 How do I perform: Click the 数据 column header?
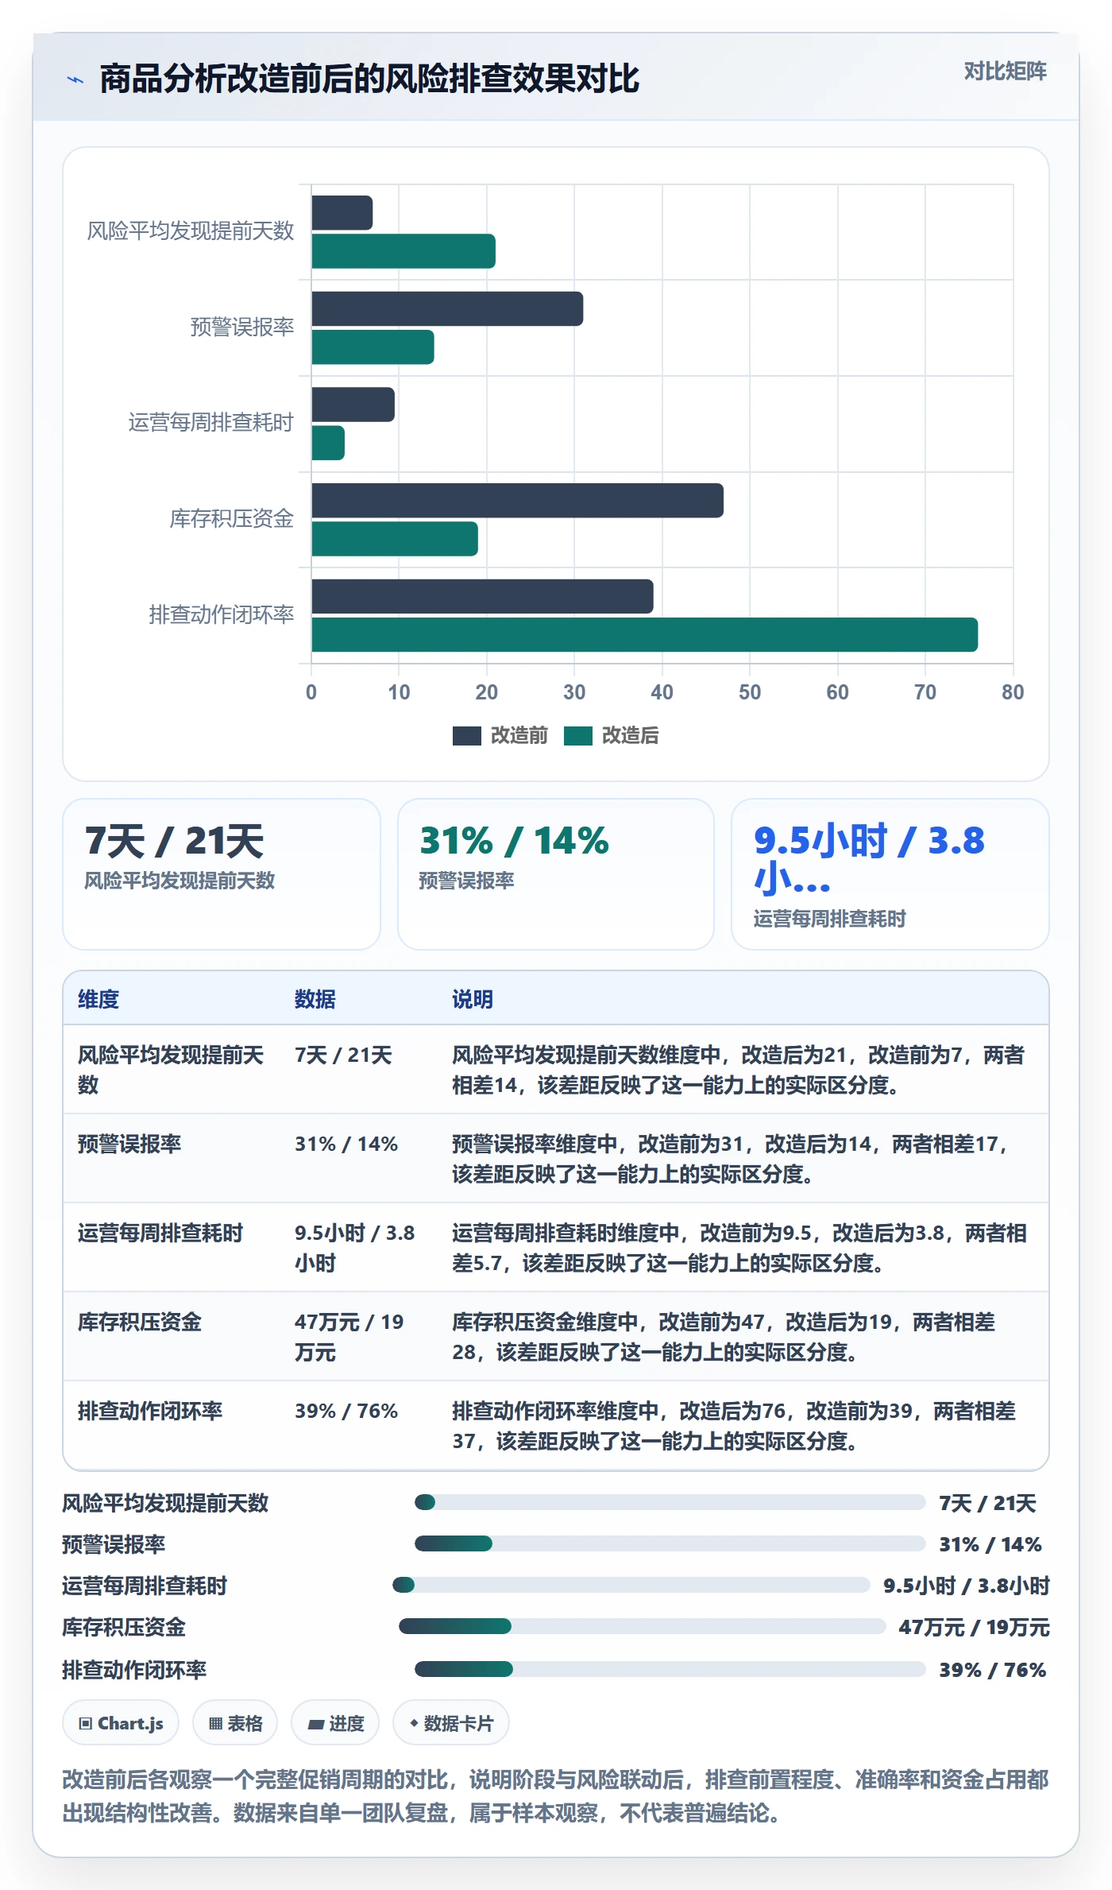(x=315, y=999)
